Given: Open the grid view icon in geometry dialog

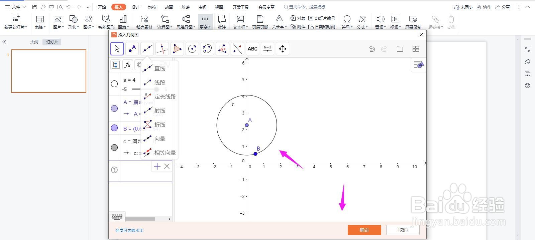Looking at the screenshot, I should click(x=416, y=49).
